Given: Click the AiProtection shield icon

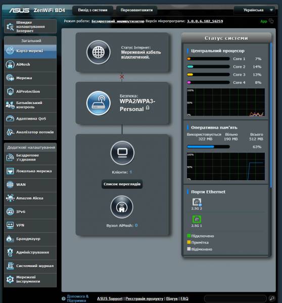Looking at the screenshot, I should (x=10, y=91).
